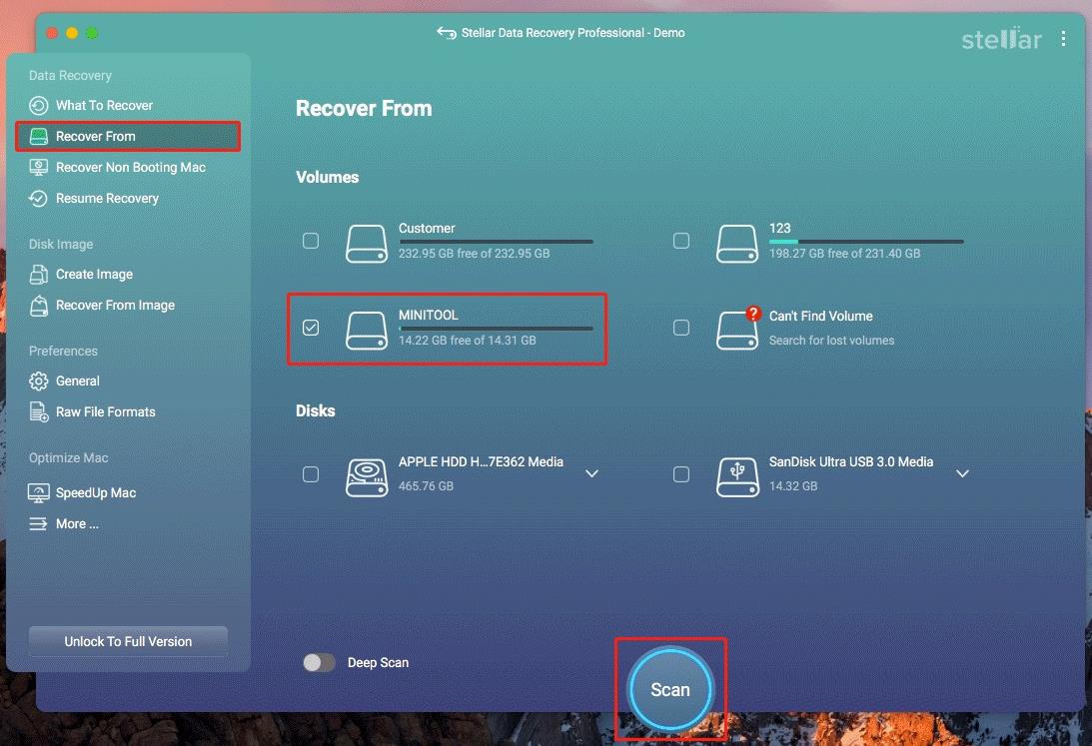Click the Recover Non Booting Mac icon
This screenshot has width=1092, height=746.
(39, 167)
